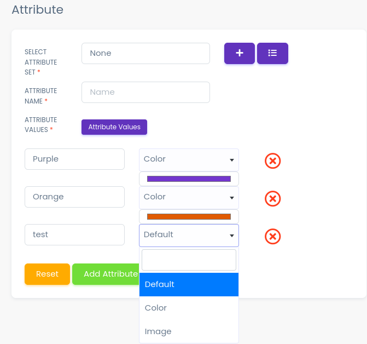Delete the Orange attribute value row

pyautogui.click(x=272, y=198)
